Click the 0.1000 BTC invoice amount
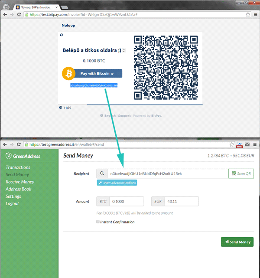 (94, 61)
